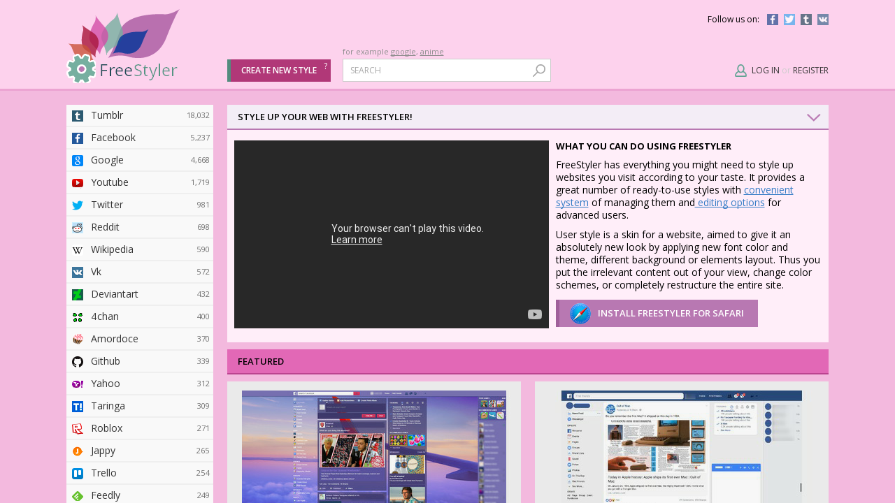This screenshot has width=895, height=503.
Task: Click the google example link
Action: coord(403,52)
